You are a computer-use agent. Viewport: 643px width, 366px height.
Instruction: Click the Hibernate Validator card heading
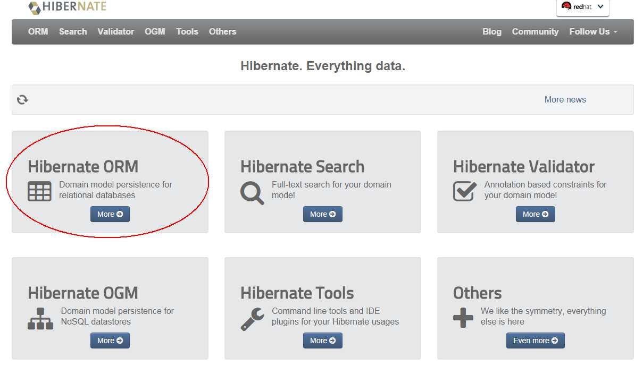click(x=524, y=166)
